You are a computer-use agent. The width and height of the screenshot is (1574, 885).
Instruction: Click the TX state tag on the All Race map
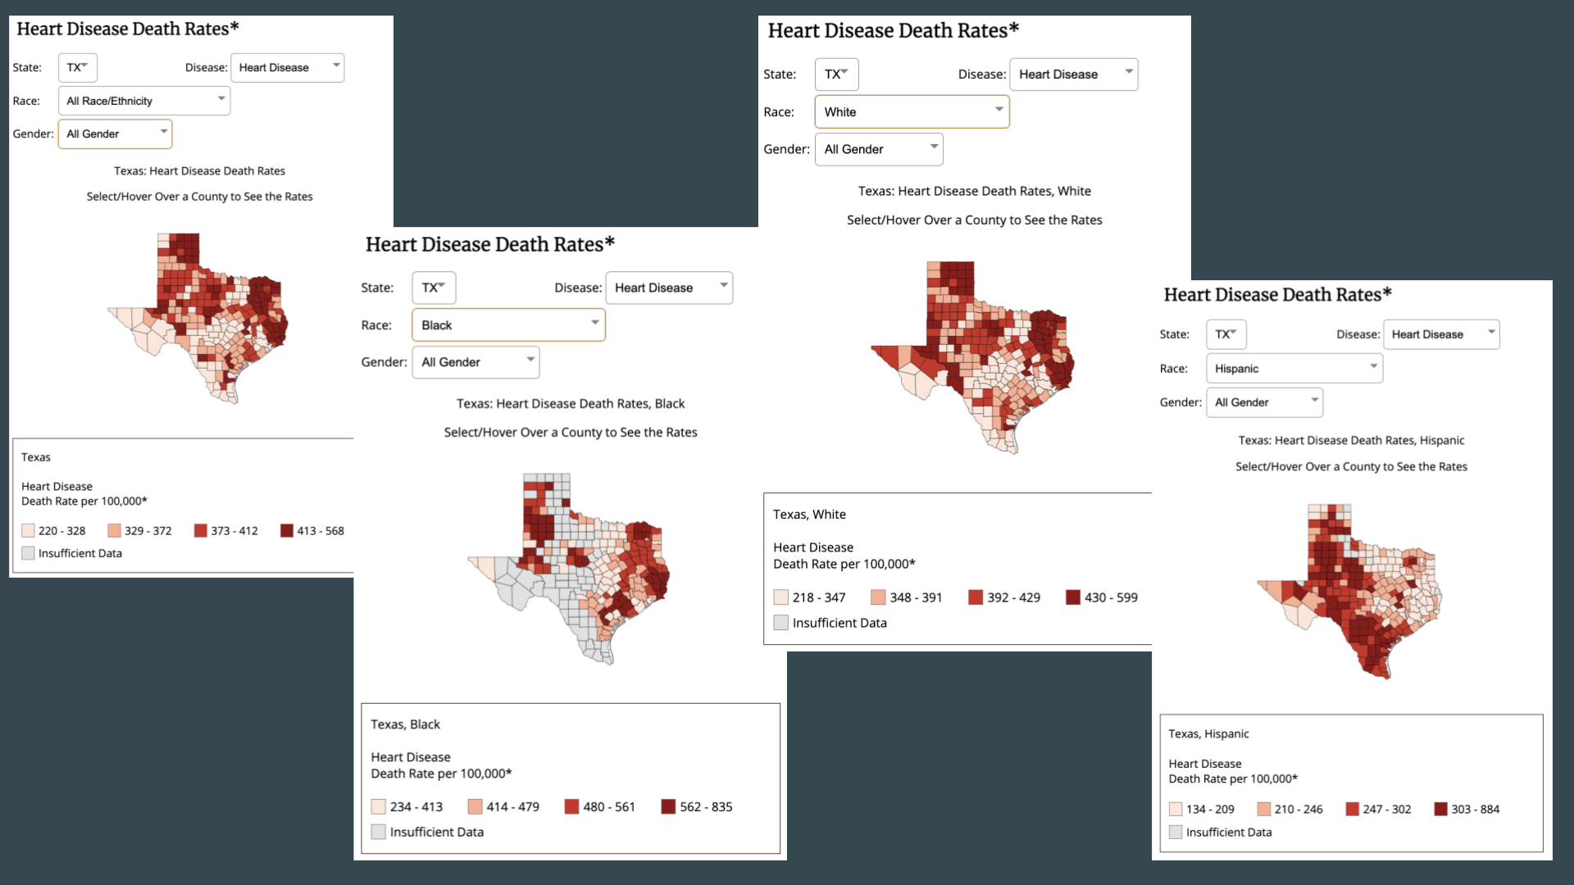tap(78, 67)
